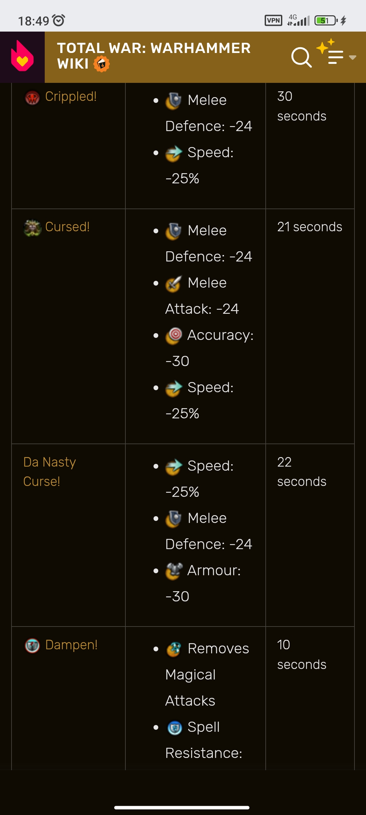The image size is (366, 815).
Task: Open the Dampen! ability link
Action: click(72, 645)
